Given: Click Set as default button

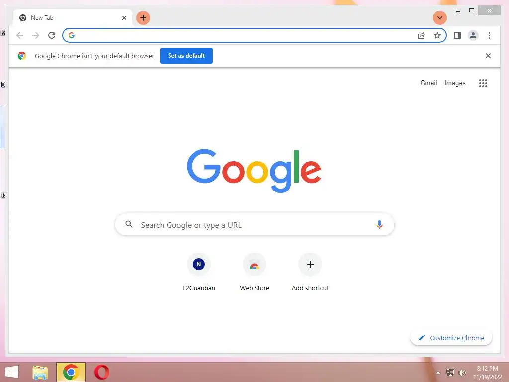Looking at the screenshot, I should pyautogui.click(x=186, y=56).
